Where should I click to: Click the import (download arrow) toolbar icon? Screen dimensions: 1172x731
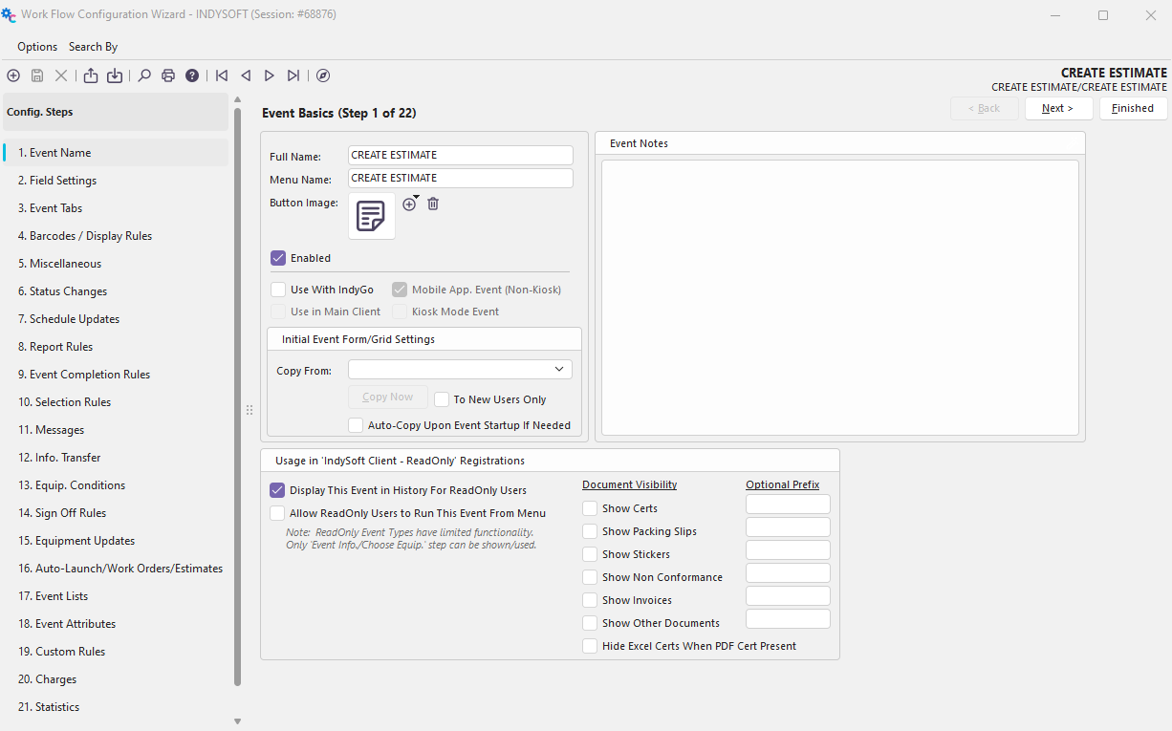(115, 75)
